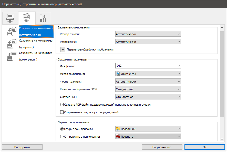Select the scan from operation panel tab icon
The width and height of the screenshot is (227, 152).
tap(27, 18)
